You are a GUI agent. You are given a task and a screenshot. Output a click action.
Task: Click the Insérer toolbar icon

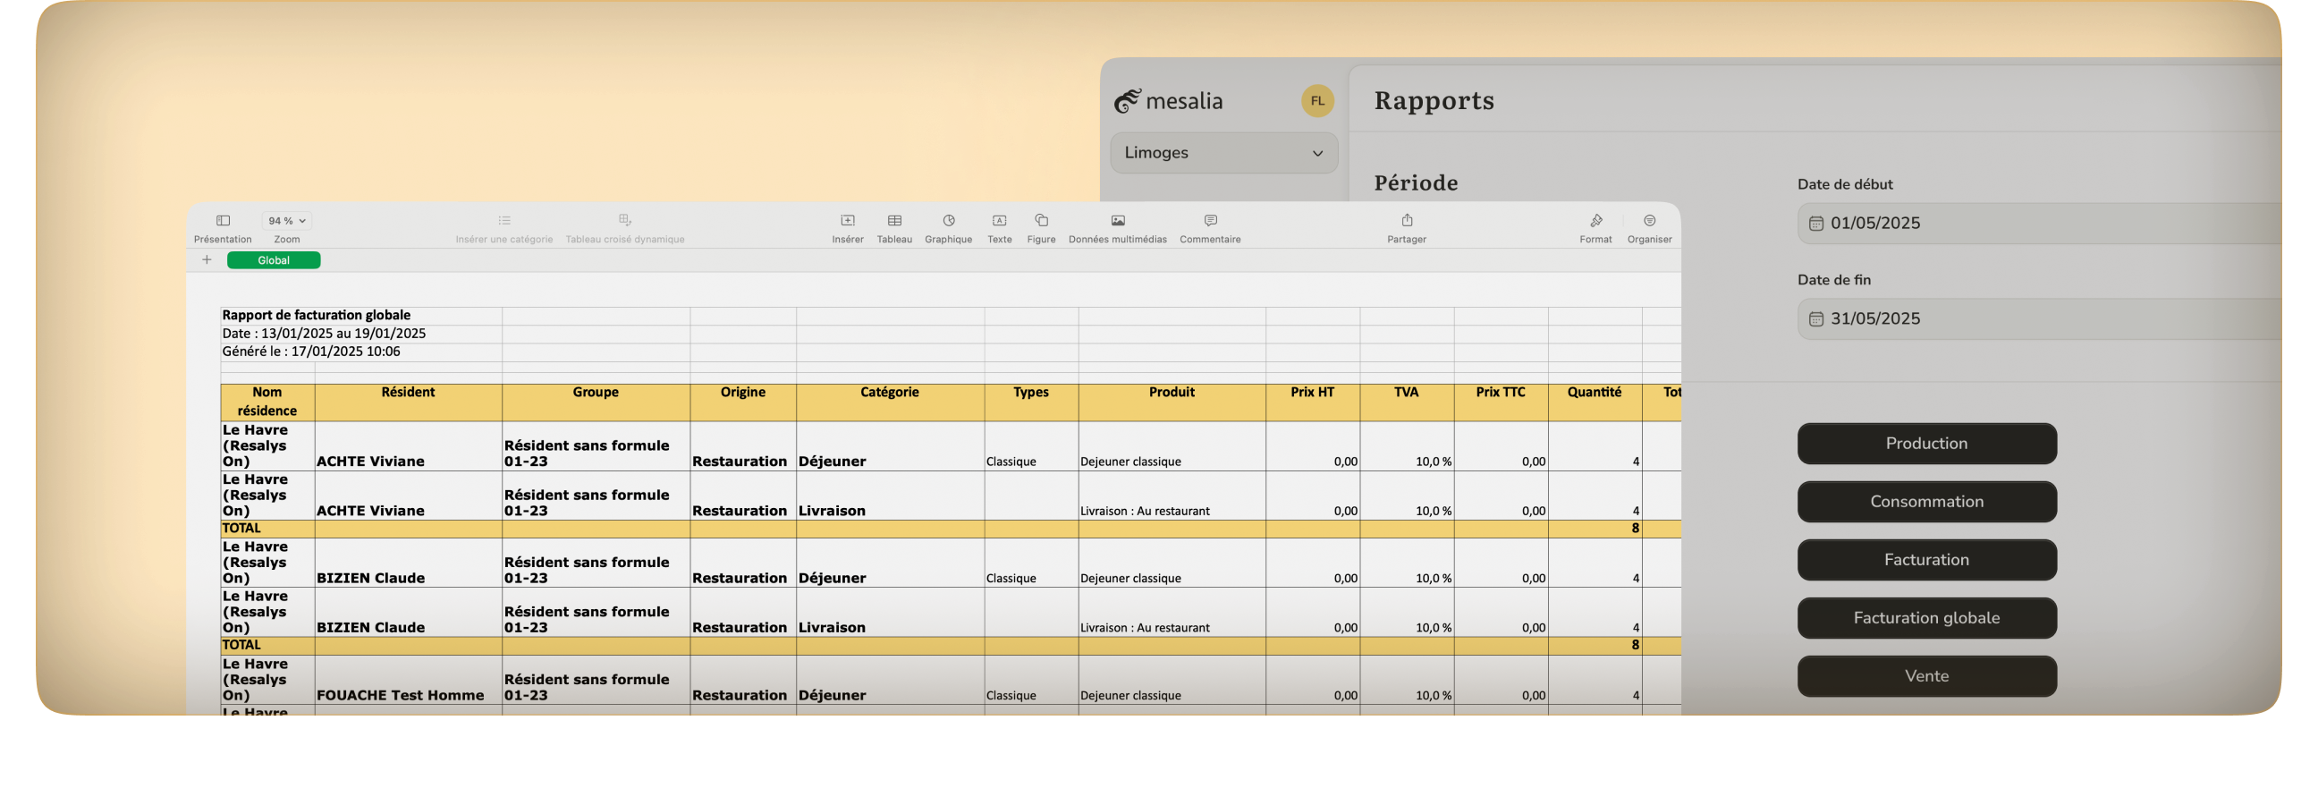click(847, 221)
